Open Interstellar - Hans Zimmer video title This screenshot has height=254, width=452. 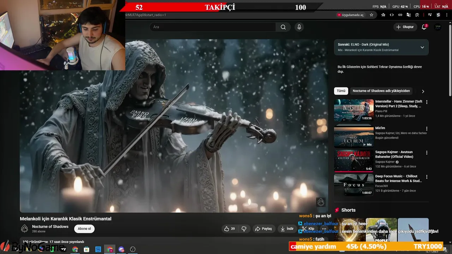tap(399, 104)
